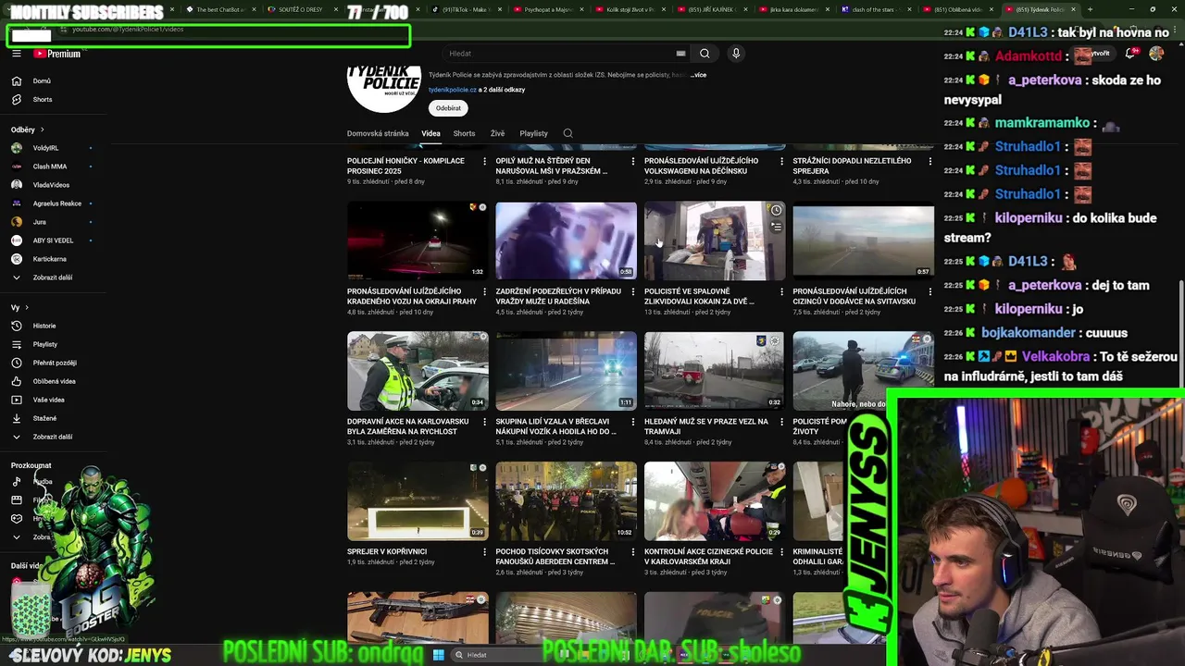Open KONTROLNÍ AKCE CIZINECKÉ POLICIE video title
The image size is (1185, 666).
tap(708, 557)
